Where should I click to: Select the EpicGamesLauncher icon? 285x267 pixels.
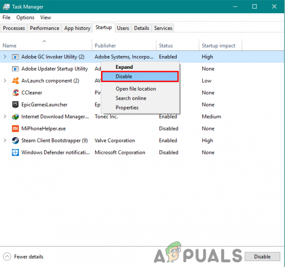(15, 105)
